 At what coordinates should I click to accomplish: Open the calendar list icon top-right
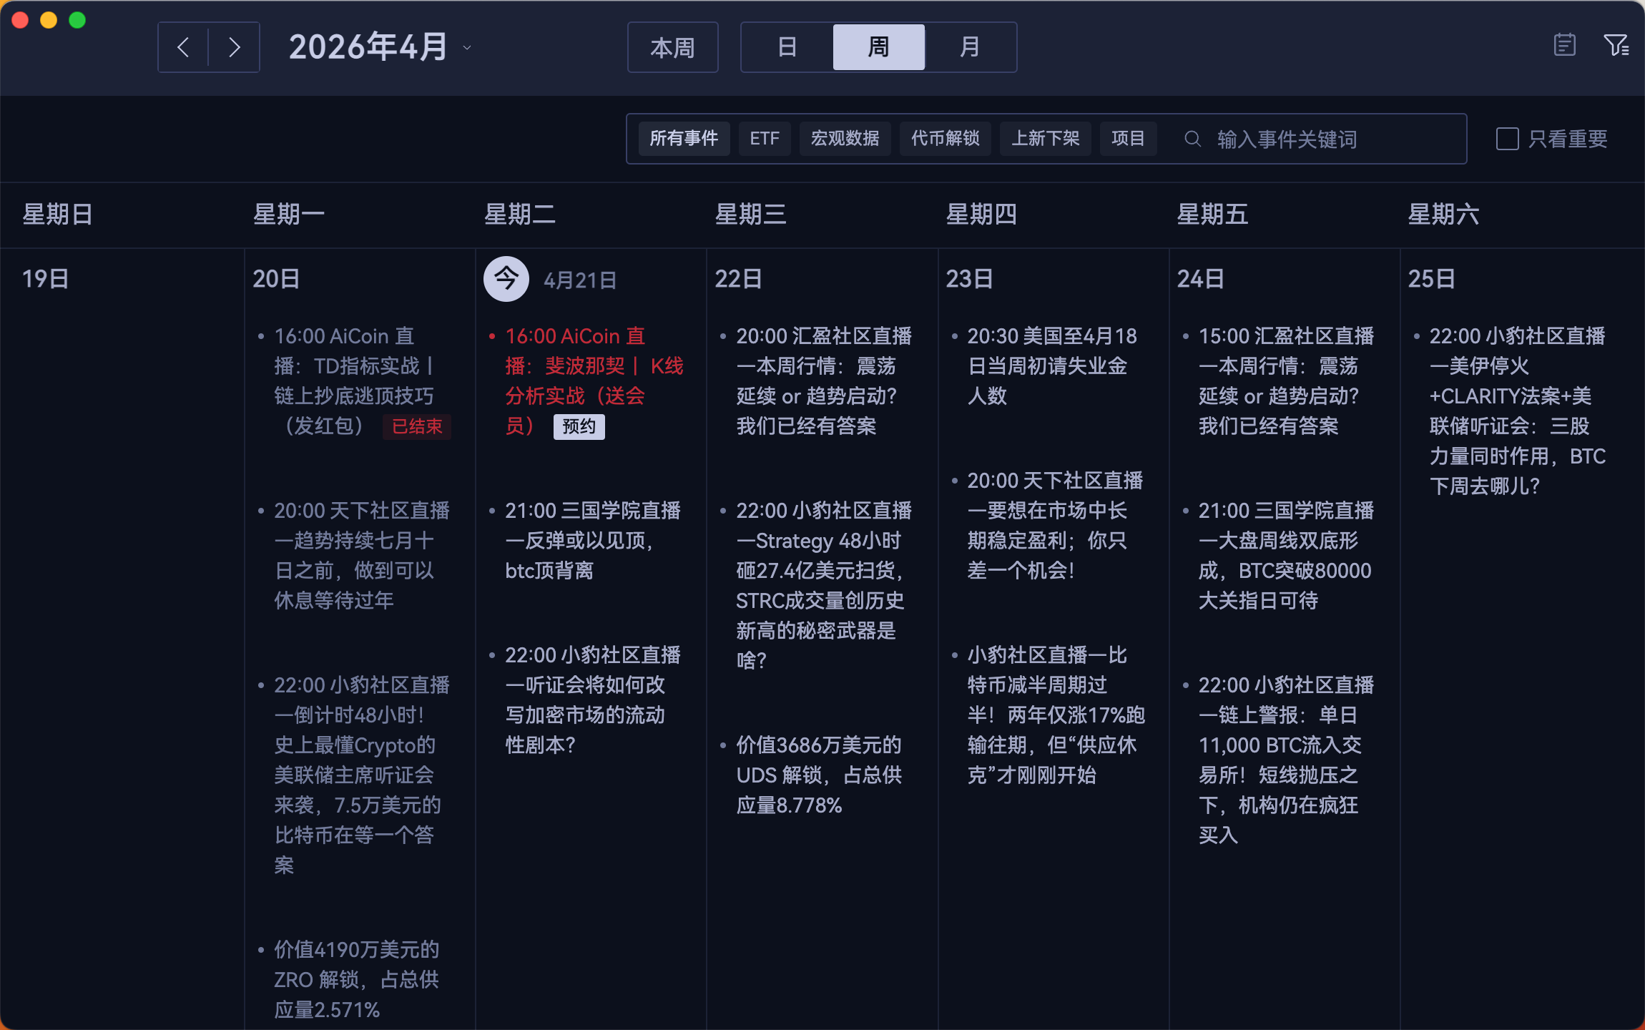[1564, 46]
